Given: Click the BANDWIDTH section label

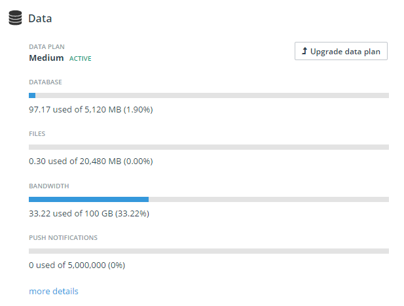Looking at the screenshot, I should [48, 186].
